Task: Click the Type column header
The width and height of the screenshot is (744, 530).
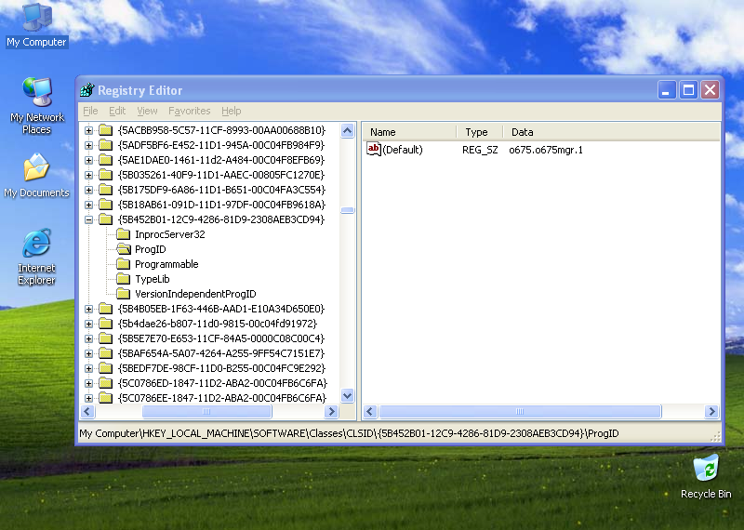Action: 479,132
